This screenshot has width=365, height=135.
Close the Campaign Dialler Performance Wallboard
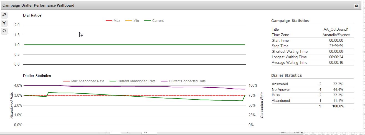356,6
